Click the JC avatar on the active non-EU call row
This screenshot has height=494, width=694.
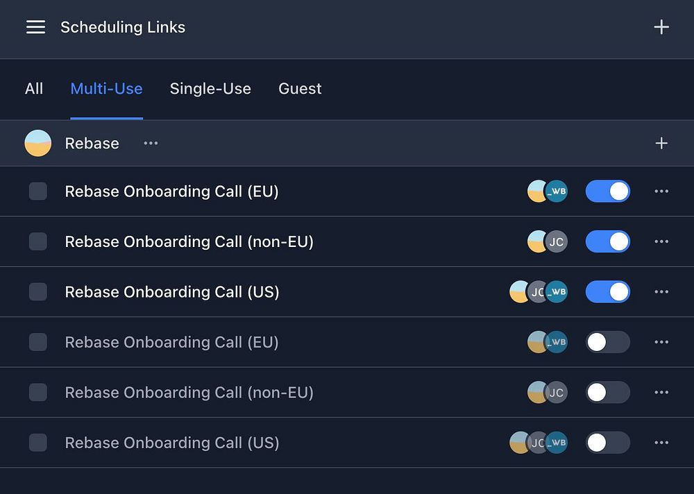[557, 241]
